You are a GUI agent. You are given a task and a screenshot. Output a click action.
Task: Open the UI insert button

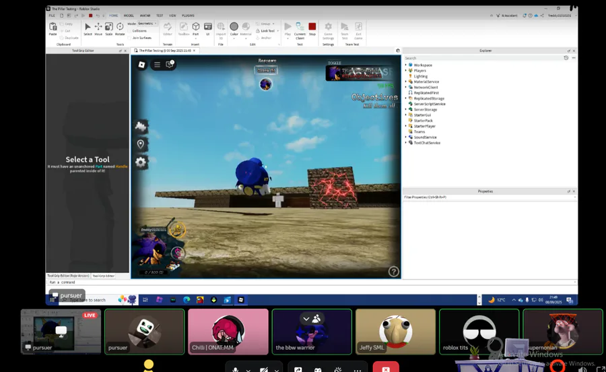coord(208,29)
